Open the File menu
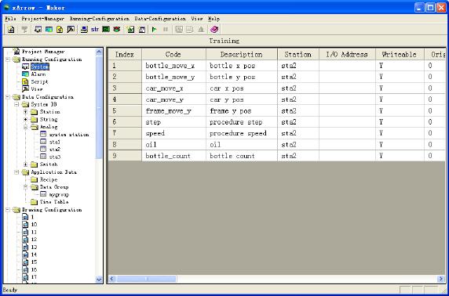Screen dimensions: 449x296 [10, 19]
